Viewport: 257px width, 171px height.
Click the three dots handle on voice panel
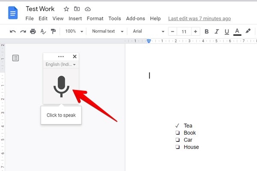[61, 57]
